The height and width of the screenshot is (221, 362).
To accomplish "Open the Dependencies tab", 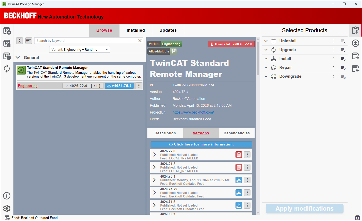I will click(x=237, y=133).
